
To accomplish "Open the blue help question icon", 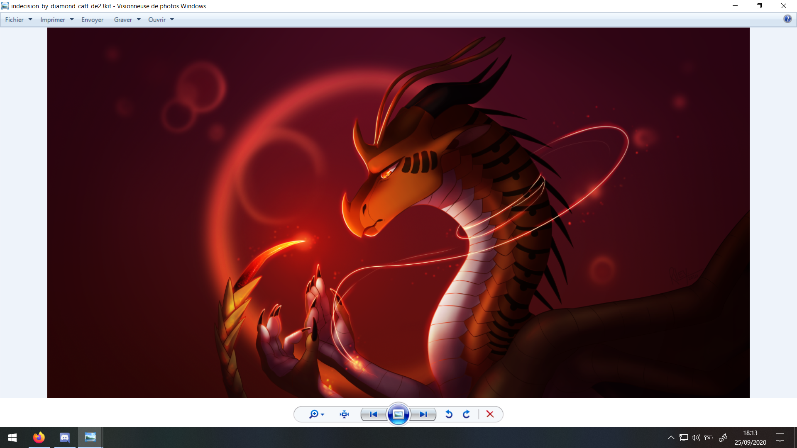I will click(787, 19).
